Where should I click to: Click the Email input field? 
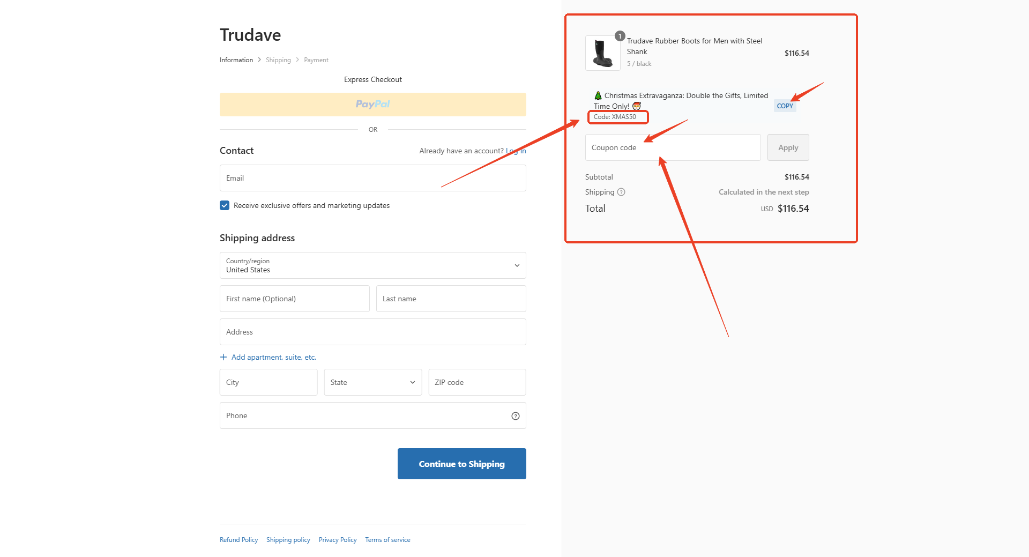click(373, 178)
